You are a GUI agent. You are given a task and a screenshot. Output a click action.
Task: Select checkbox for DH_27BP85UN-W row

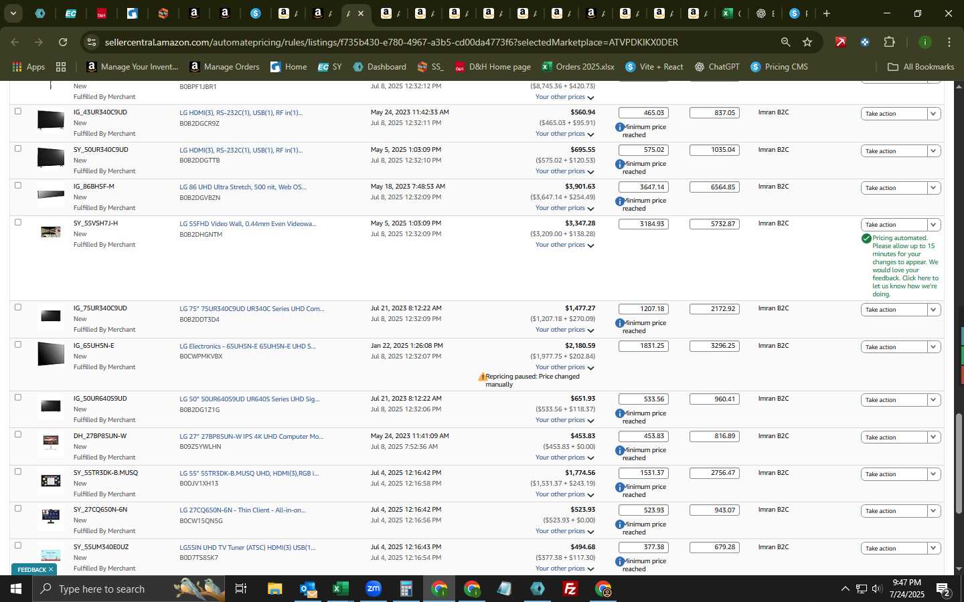[x=18, y=434]
